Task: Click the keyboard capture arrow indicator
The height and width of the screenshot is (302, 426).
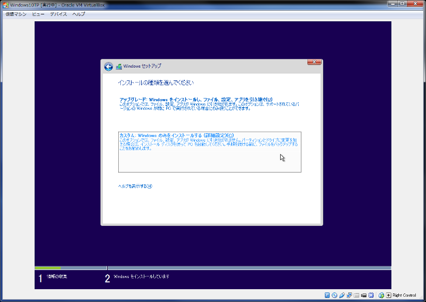Action: coord(389,295)
